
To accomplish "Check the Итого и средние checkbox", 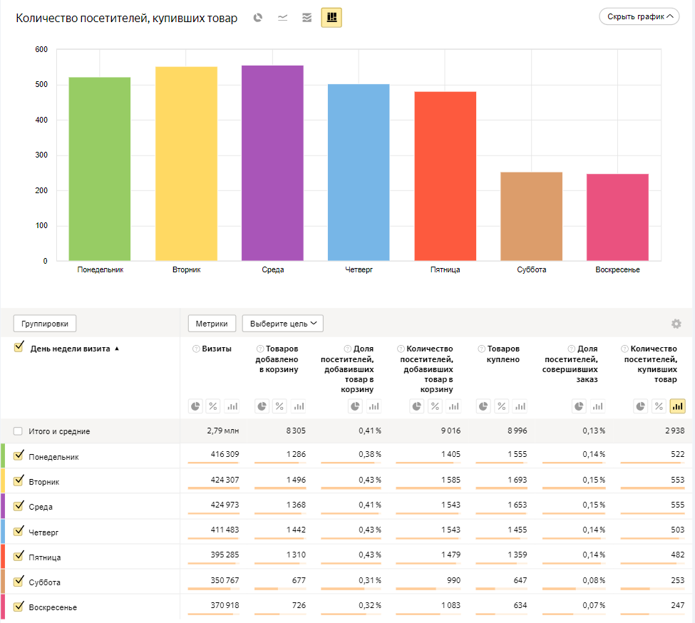I will click(x=18, y=431).
